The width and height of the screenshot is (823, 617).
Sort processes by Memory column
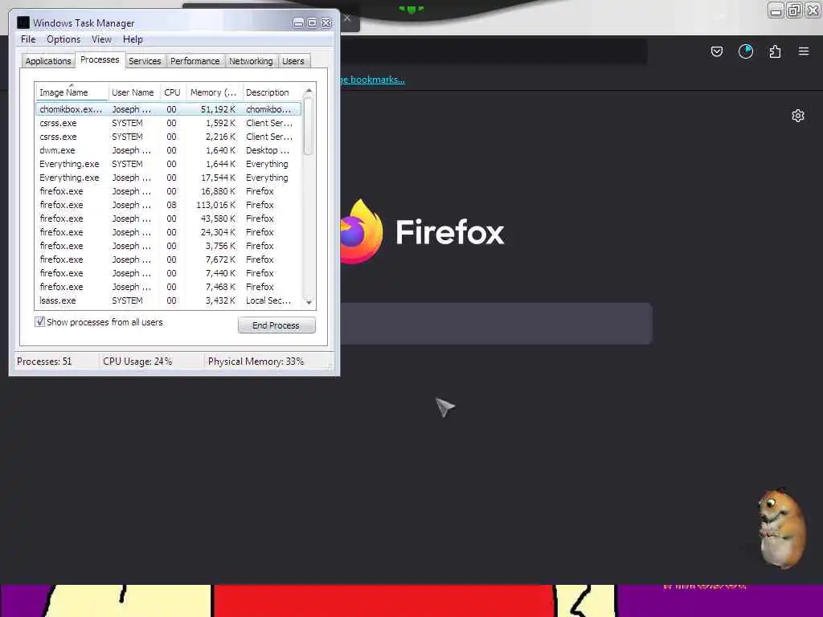[x=214, y=92]
